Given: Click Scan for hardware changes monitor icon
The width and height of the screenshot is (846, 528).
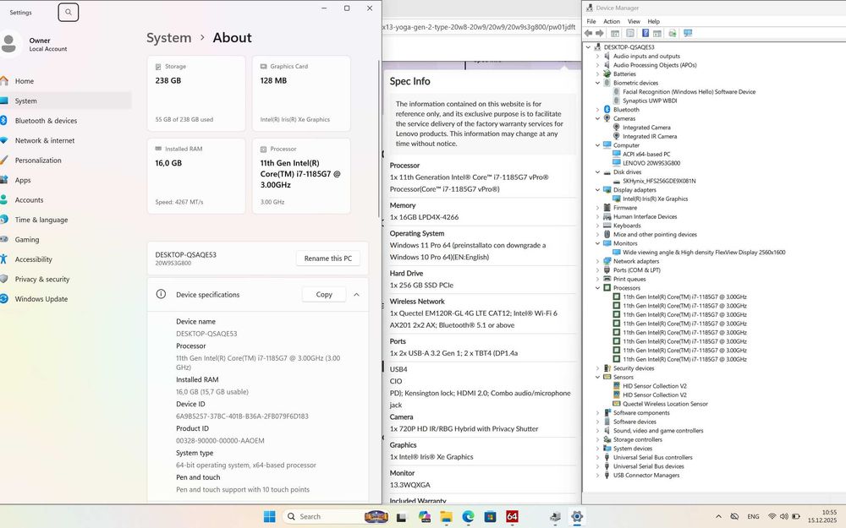Looking at the screenshot, I should 688,33.
